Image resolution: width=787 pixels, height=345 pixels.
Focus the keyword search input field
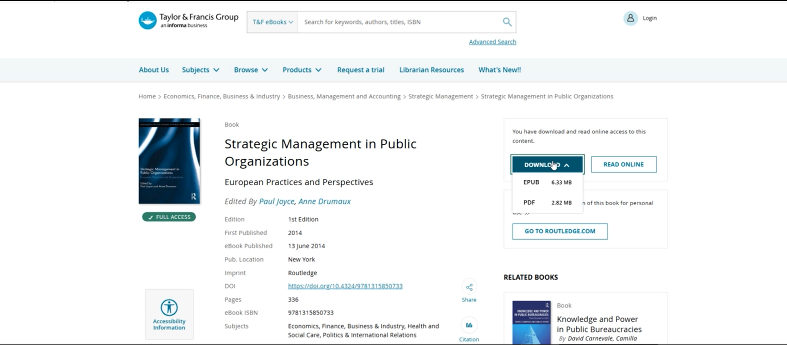coord(397,22)
